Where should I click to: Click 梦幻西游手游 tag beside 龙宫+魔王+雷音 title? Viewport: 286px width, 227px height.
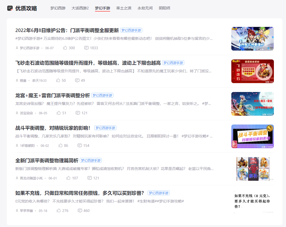[x=102, y=95]
